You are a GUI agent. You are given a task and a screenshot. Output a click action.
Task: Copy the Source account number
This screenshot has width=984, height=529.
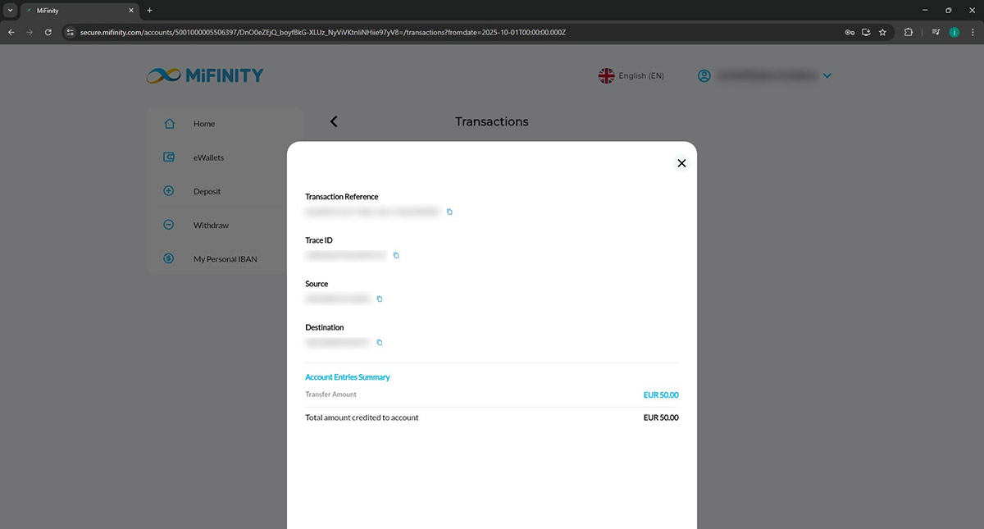[380, 299]
